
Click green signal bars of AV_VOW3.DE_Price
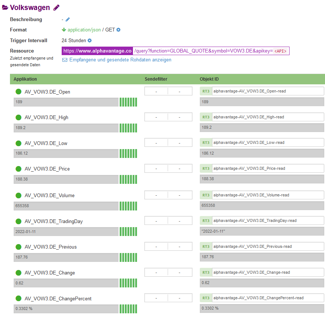point(128,179)
